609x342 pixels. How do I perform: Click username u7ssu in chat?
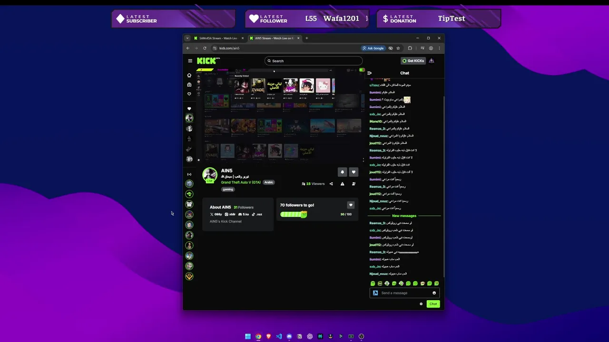(x=374, y=85)
